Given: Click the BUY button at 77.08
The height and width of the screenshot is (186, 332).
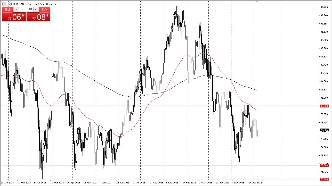Looking at the screenshot, I should [x=38, y=17].
